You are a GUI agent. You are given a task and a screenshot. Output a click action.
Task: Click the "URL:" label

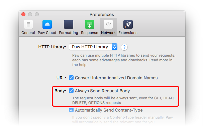(x=61, y=78)
